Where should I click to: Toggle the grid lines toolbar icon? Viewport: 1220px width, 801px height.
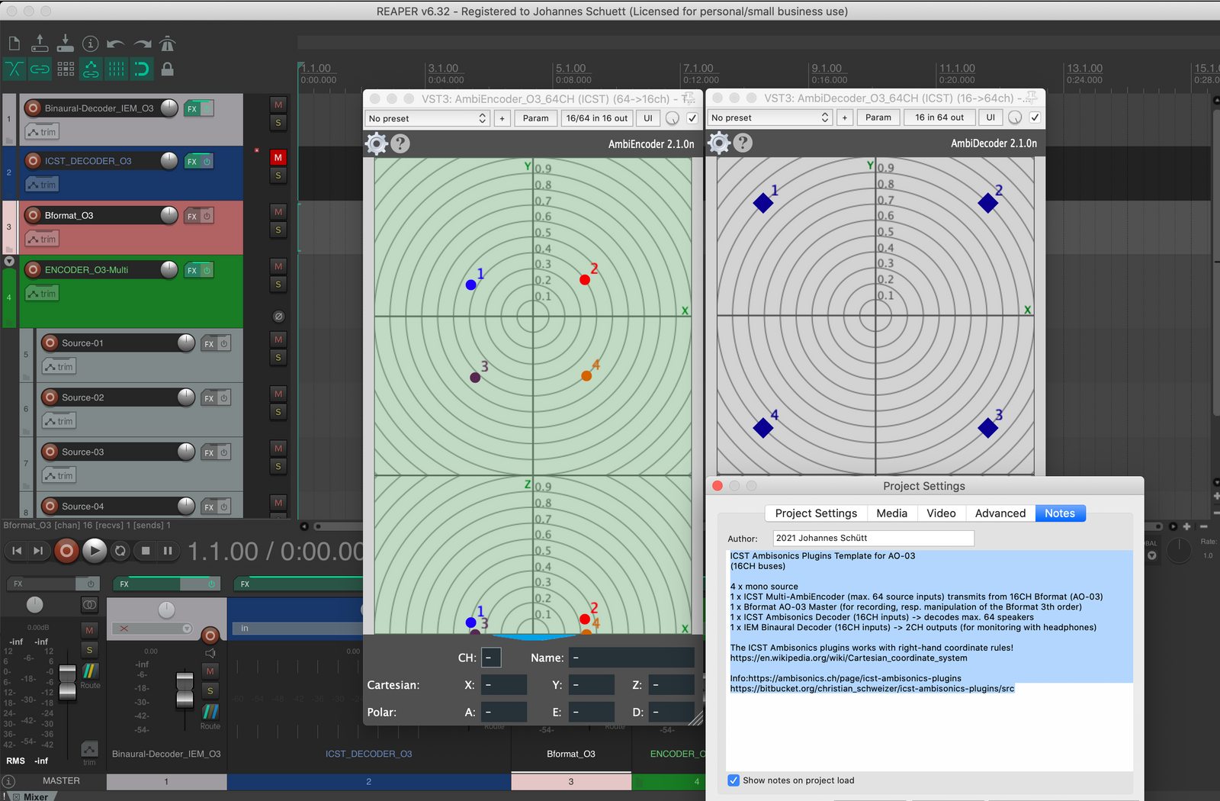tap(116, 69)
